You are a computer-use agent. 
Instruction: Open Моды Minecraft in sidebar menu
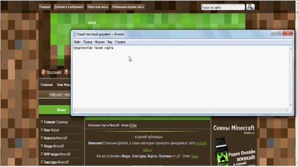54,146
